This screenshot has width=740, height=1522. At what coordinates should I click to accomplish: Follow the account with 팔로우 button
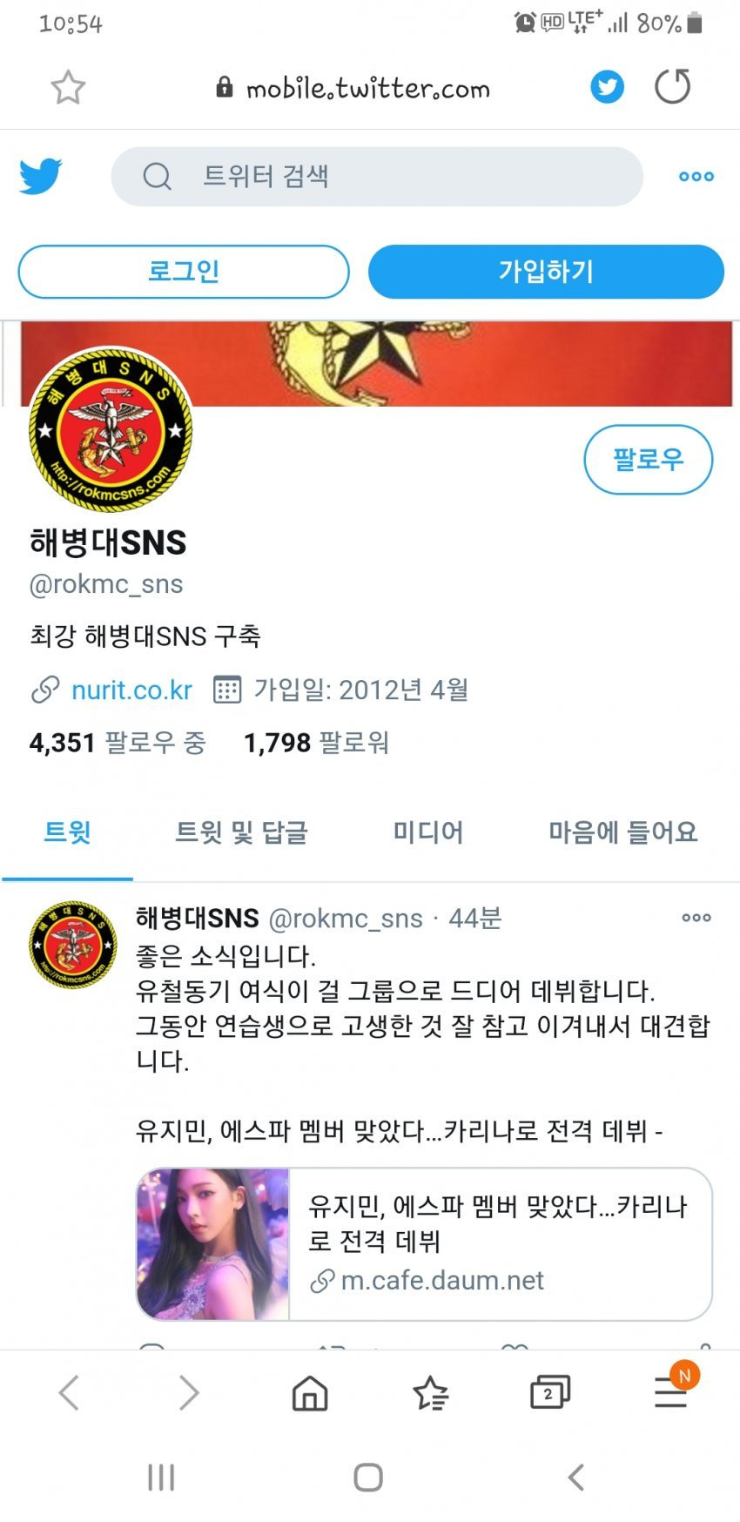648,459
